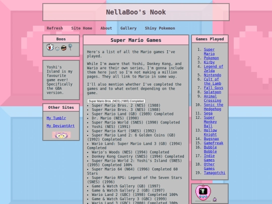Open the About page

pos(106,28)
